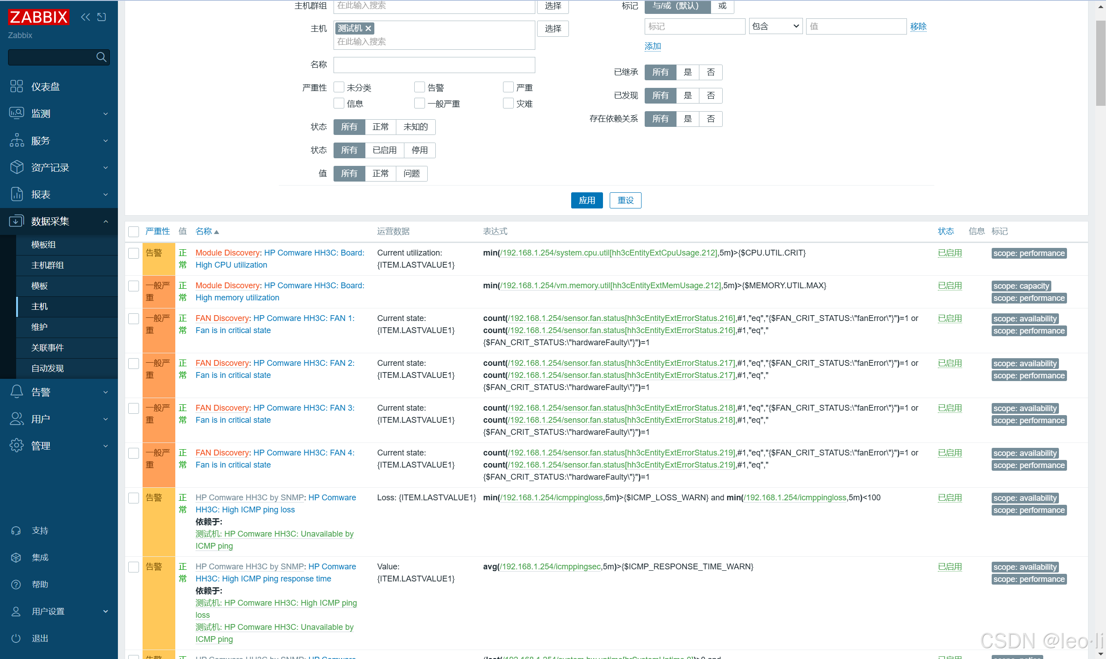1106x659 pixels.
Task: Collapse the sidebar with double-chevron icon
Action: click(x=85, y=17)
